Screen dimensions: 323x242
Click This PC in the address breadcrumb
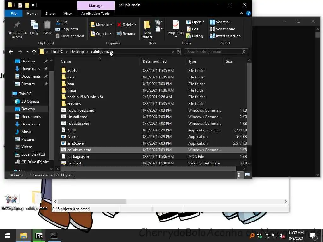57,52
